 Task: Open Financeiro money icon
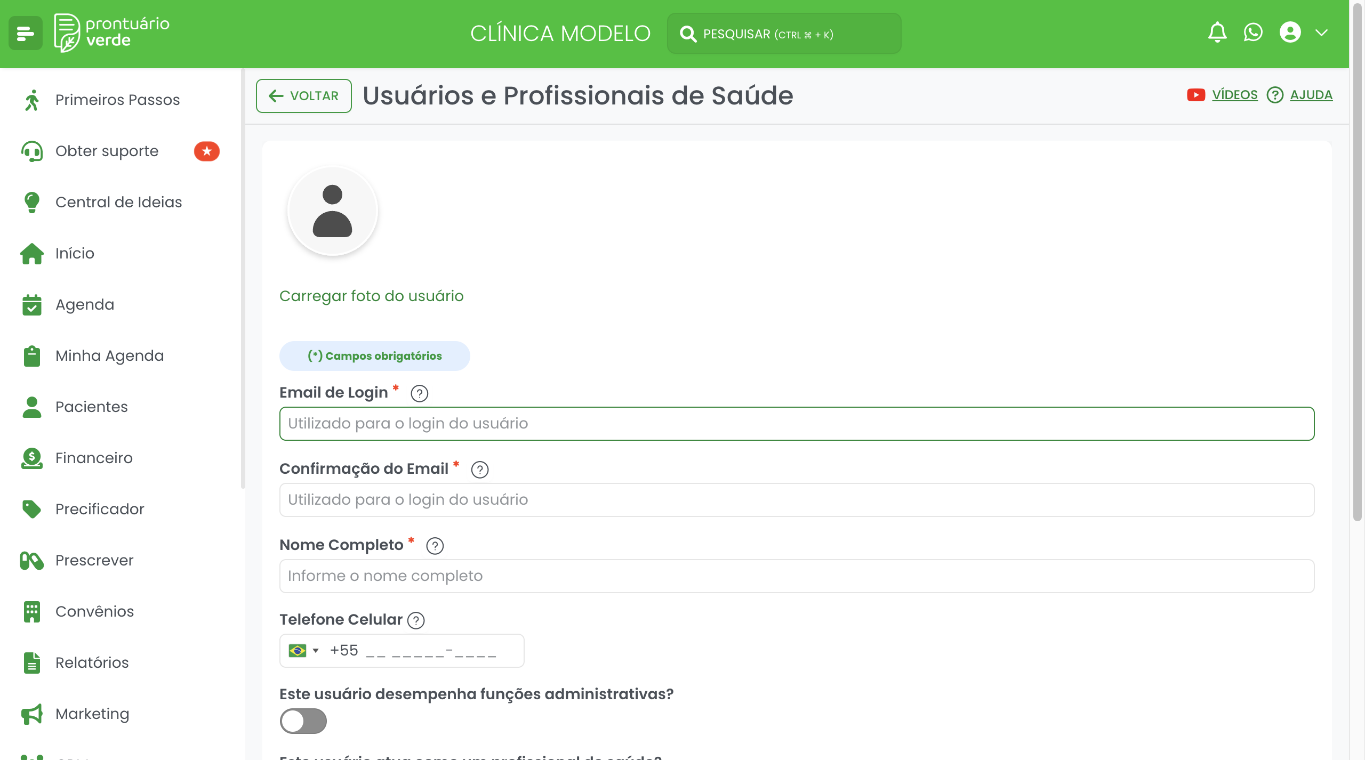(32, 458)
